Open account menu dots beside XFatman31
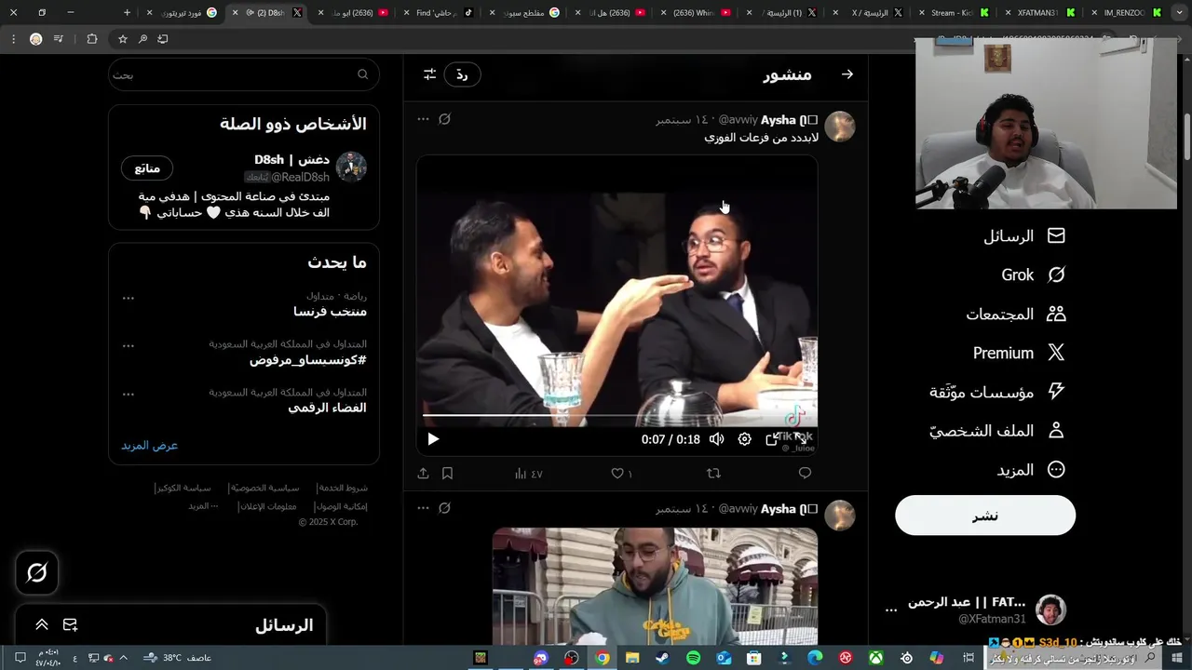This screenshot has width=1192, height=670. point(891,610)
